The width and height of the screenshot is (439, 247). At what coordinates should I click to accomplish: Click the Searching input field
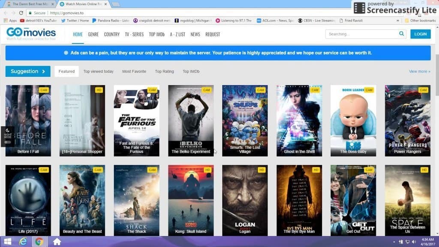tap(362, 34)
